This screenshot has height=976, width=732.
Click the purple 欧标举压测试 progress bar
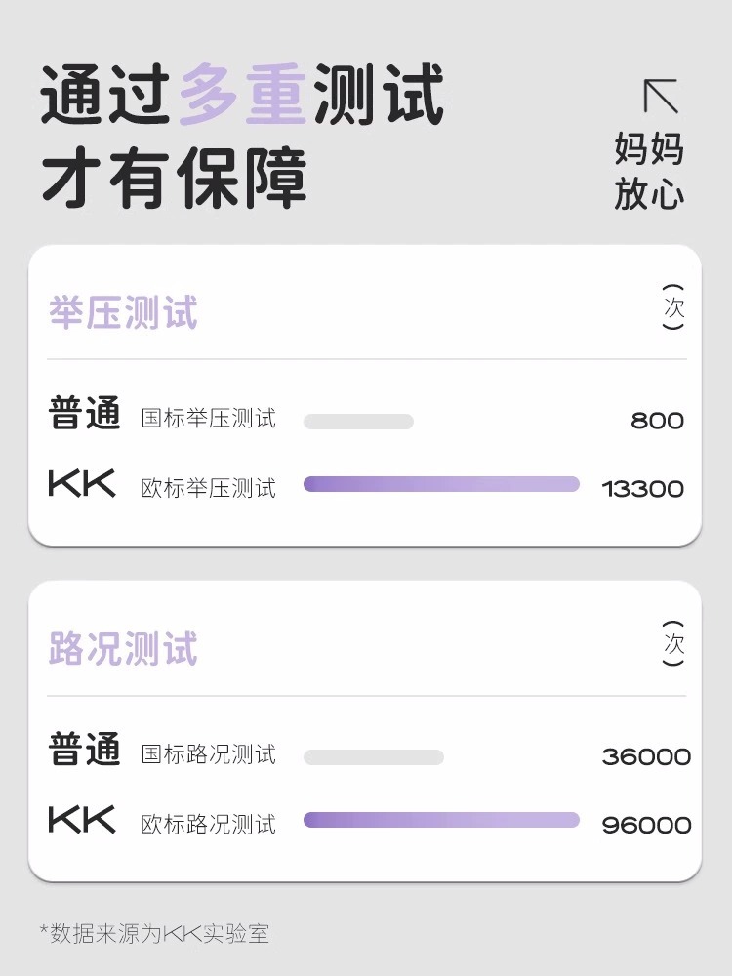(441, 484)
